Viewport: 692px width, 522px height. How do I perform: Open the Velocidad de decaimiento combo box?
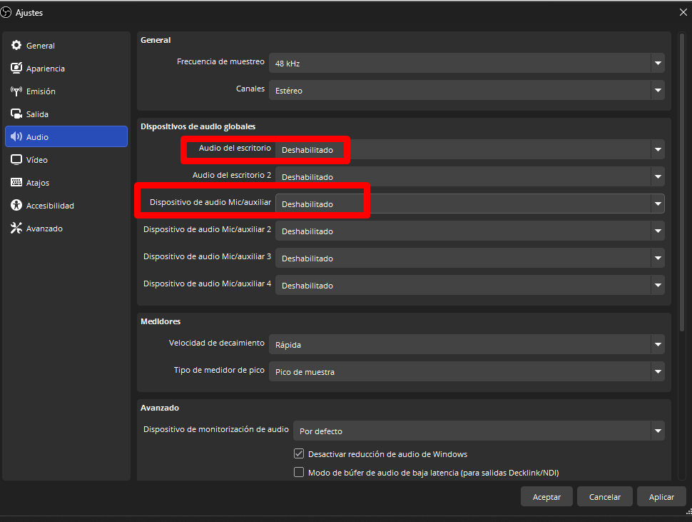coord(657,344)
